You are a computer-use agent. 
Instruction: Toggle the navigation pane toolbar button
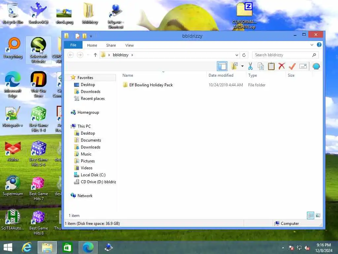coord(222,66)
